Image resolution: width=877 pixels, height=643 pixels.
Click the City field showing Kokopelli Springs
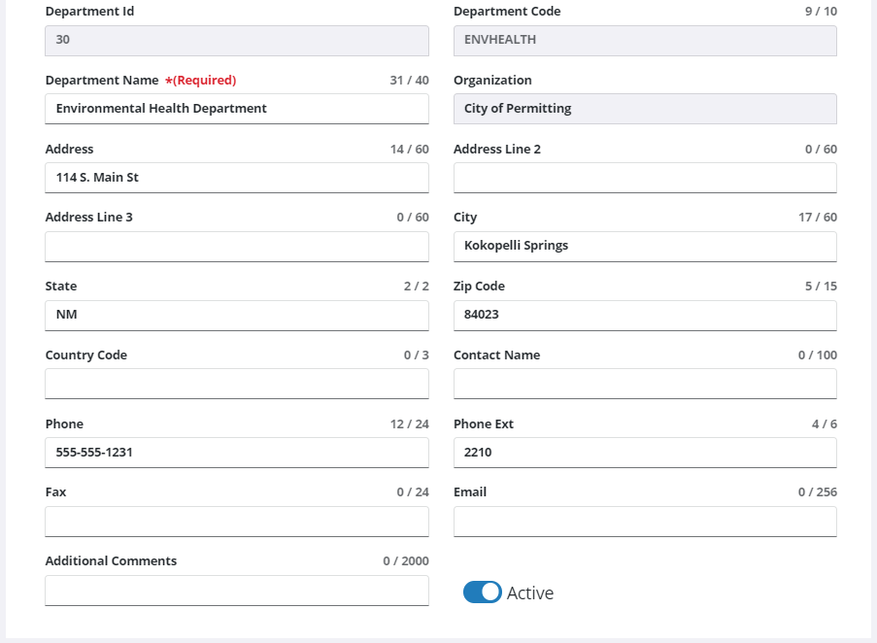(644, 246)
